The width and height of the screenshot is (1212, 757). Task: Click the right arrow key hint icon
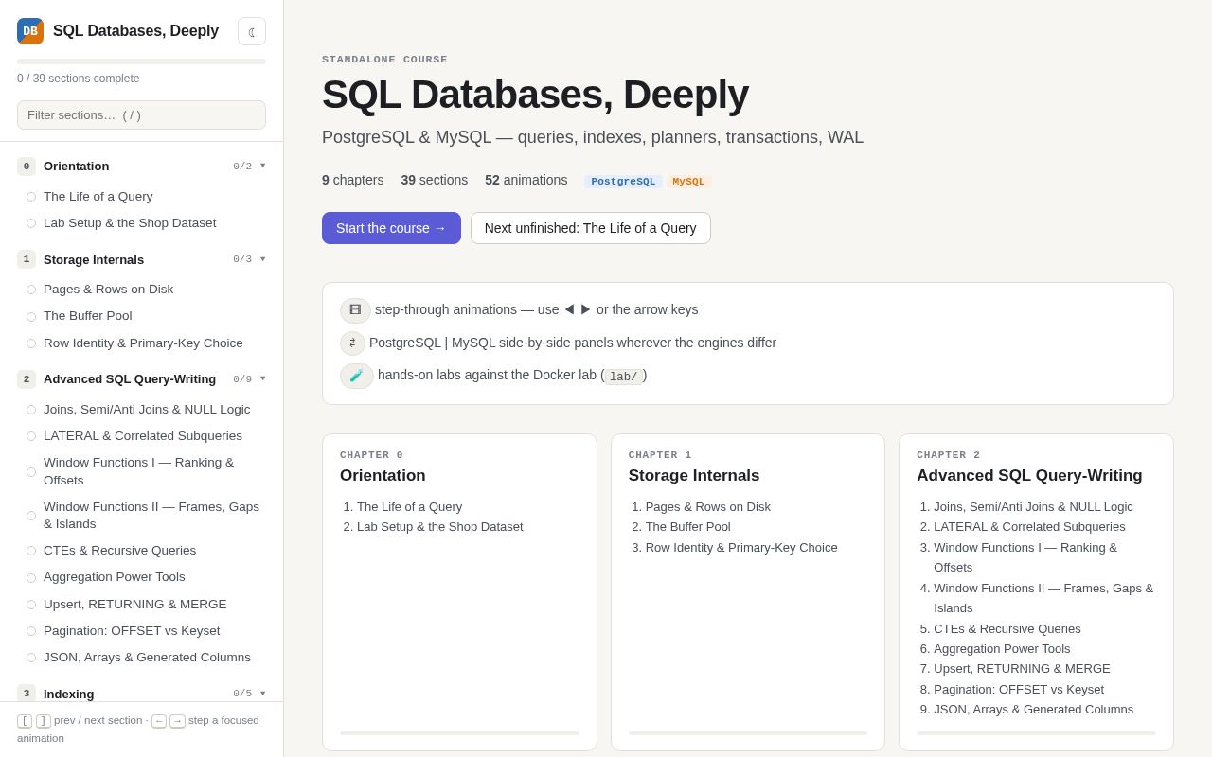[x=177, y=721]
